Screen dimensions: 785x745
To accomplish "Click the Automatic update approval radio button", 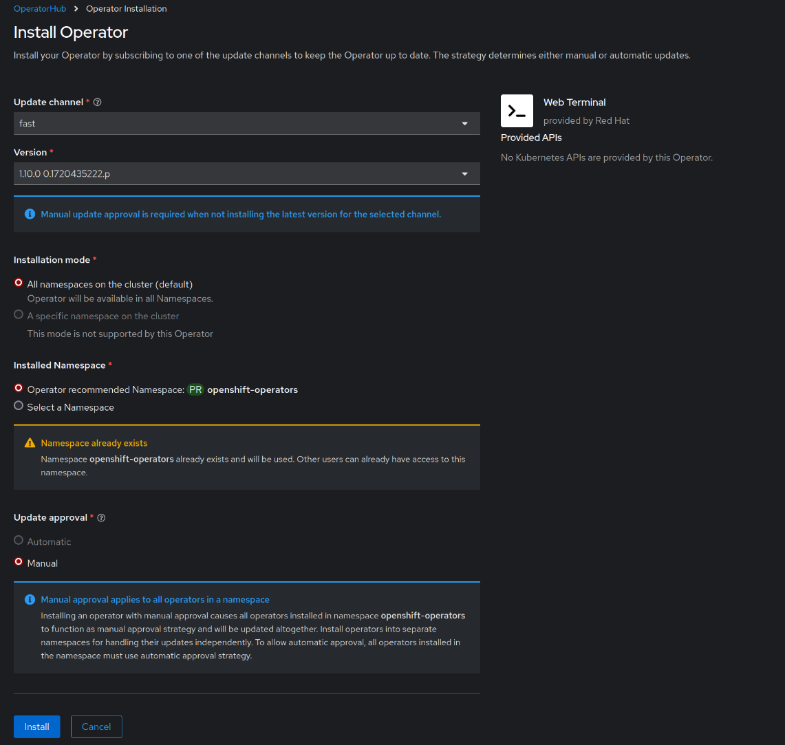I will click(19, 541).
